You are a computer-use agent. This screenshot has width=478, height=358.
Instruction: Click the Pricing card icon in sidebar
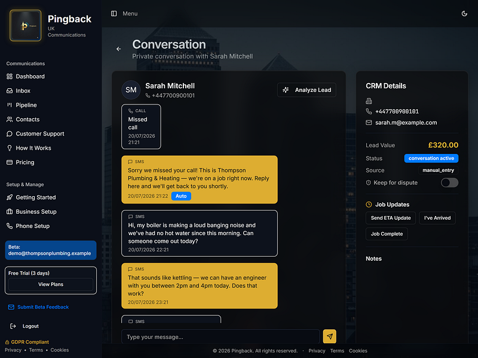pos(10,162)
